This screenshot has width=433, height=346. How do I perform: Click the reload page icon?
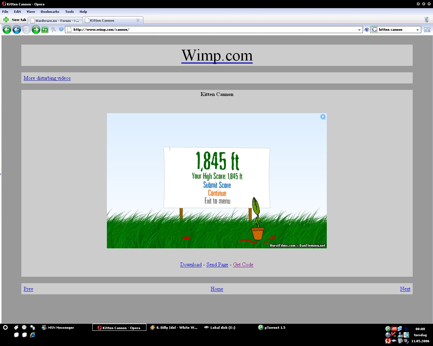click(45, 30)
